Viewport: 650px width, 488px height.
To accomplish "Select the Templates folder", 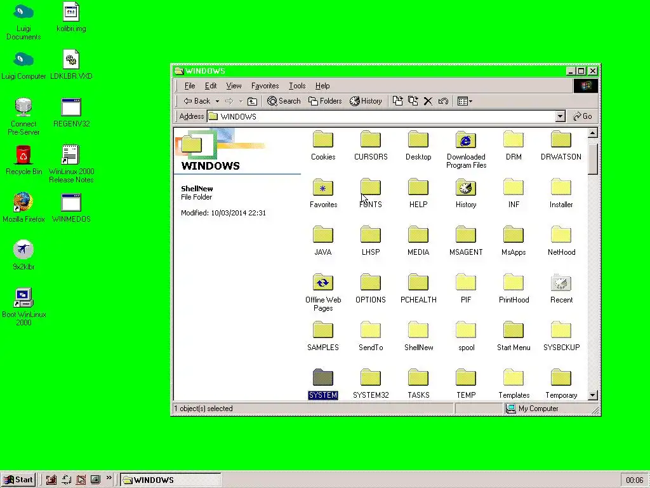I will pos(514,384).
